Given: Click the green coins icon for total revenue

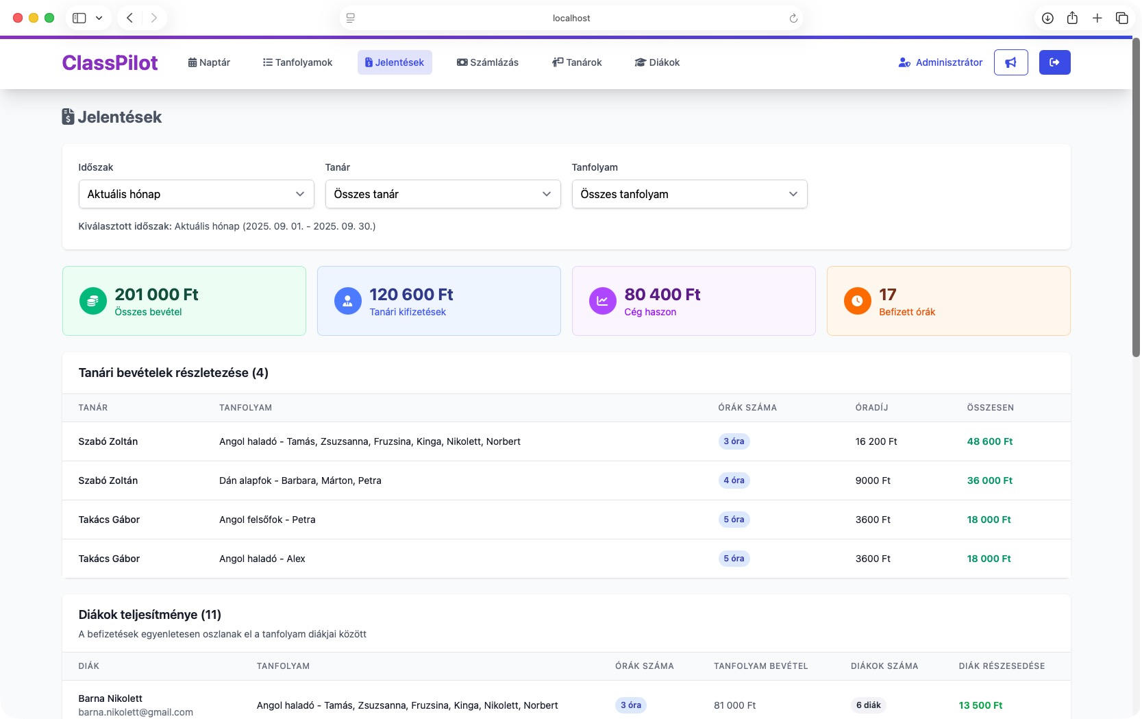Looking at the screenshot, I should click(92, 301).
